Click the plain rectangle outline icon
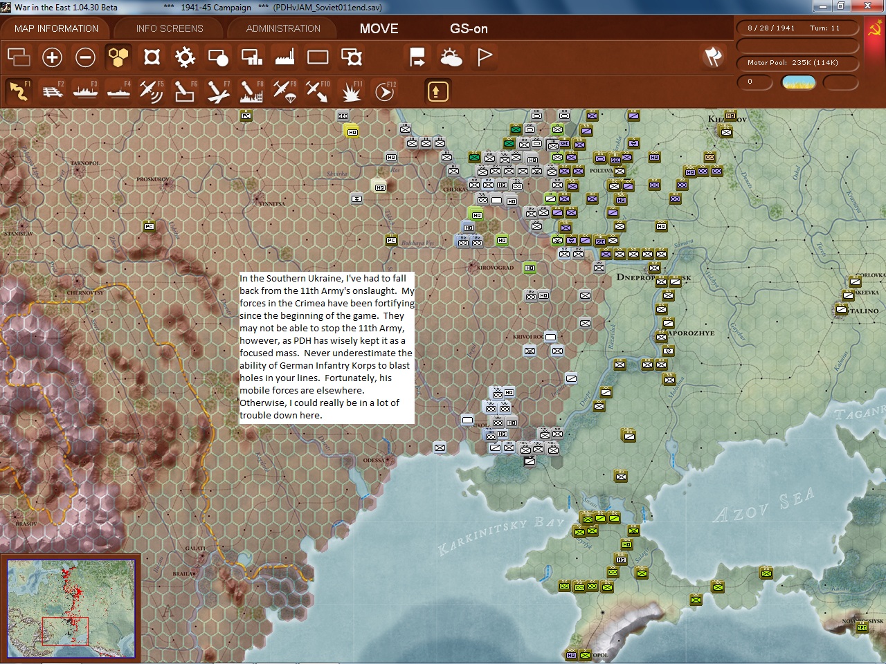 click(318, 57)
